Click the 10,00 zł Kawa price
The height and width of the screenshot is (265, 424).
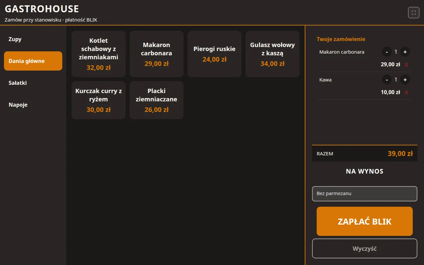pos(391,92)
